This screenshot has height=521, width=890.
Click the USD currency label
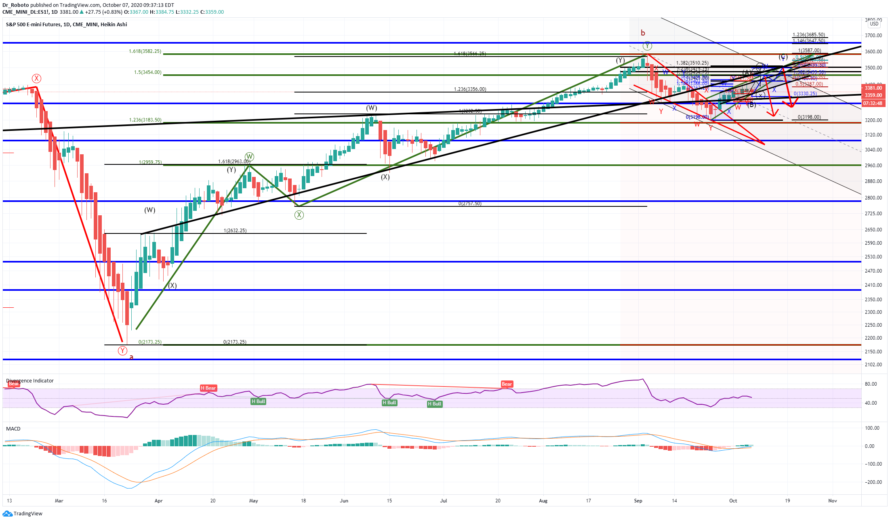pyautogui.click(x=874, y=24)
